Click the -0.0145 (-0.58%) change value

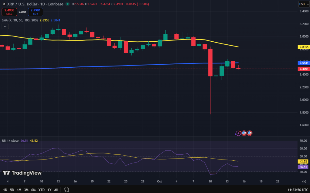(x=137, y=4)
